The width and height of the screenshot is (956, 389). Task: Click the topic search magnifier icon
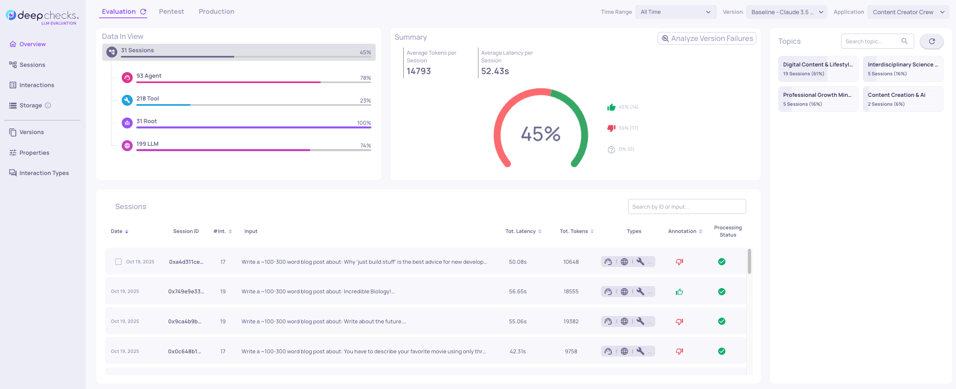click(x=904, y=41)
